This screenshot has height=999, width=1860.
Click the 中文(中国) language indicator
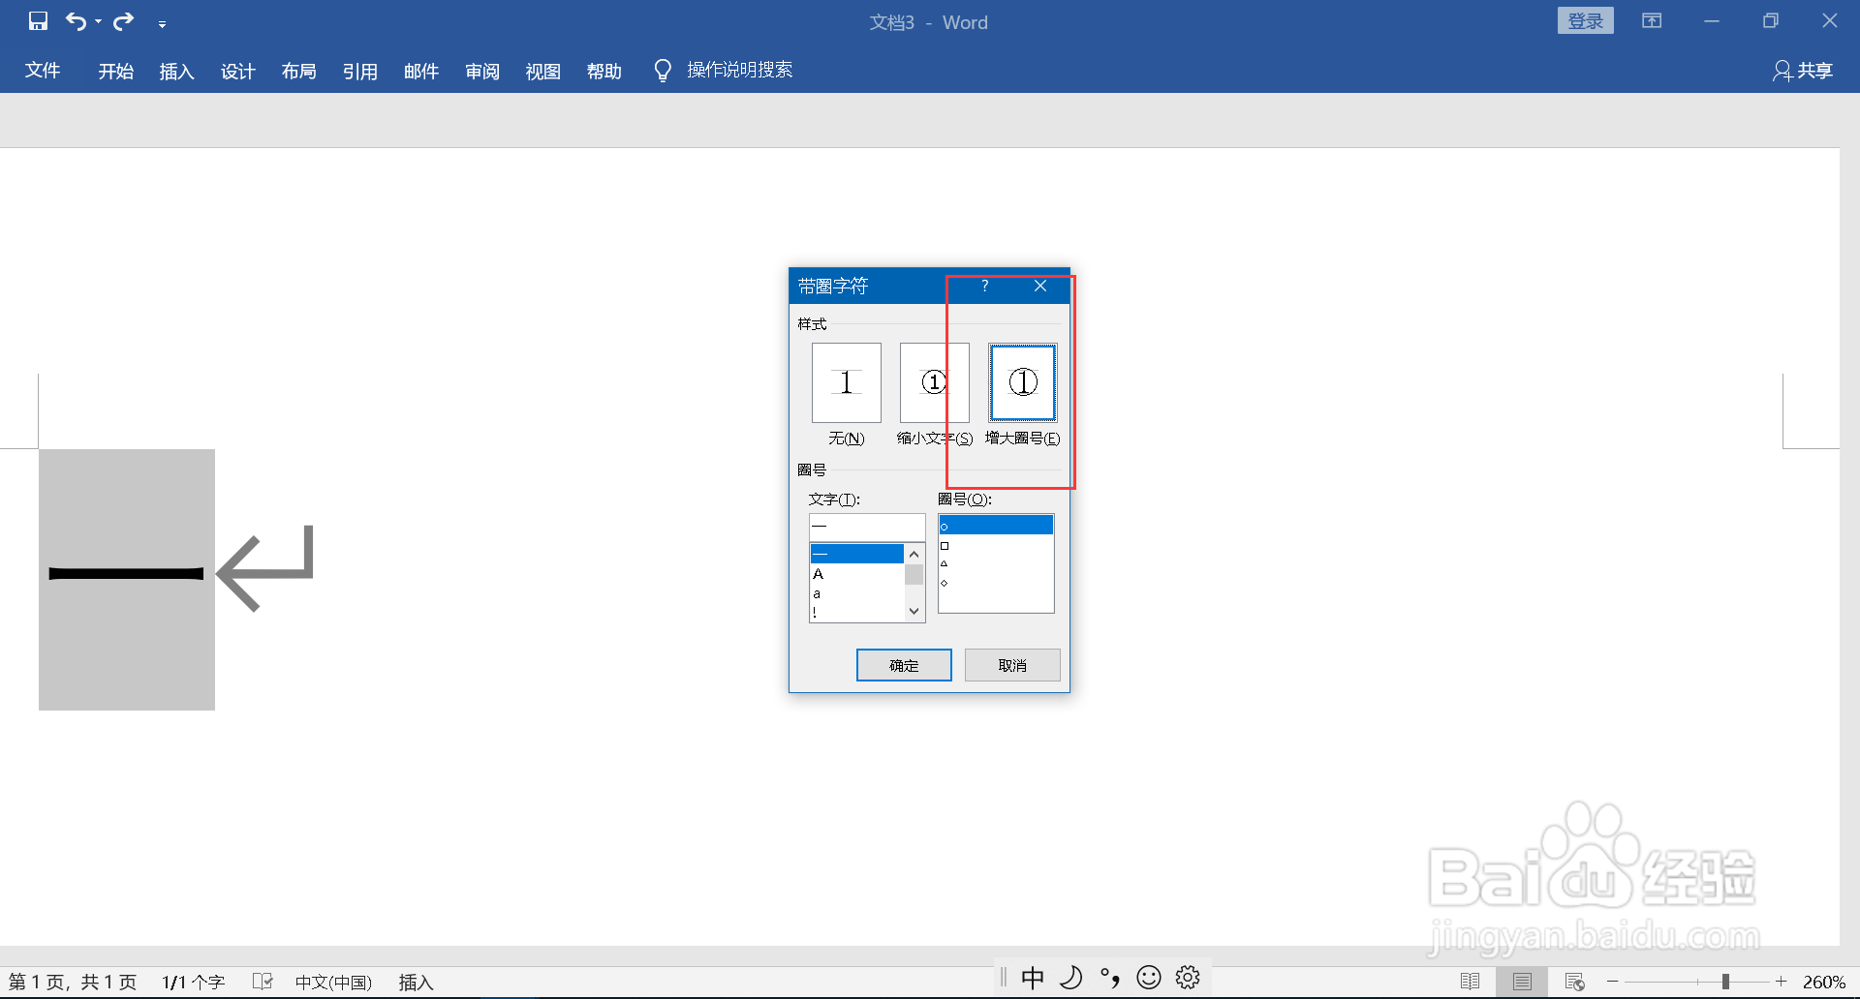click(x=333, y=983)
